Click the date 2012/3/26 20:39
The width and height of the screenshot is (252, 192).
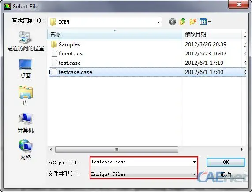[x=206, y=44]
